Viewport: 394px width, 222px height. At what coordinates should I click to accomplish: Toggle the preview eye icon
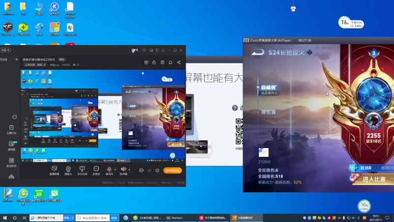[x=150, y=170]
